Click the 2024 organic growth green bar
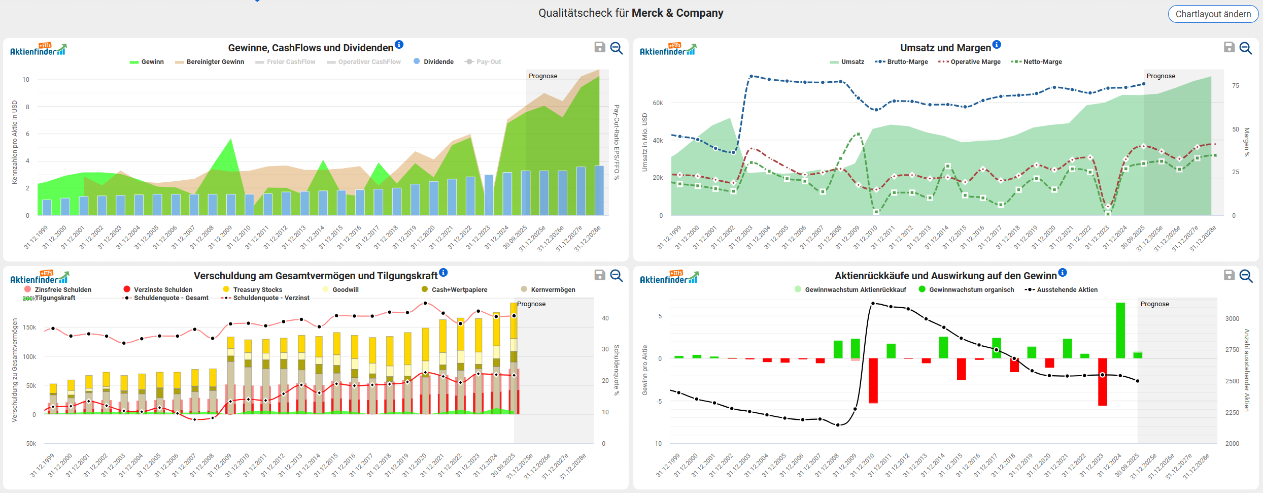 [x=1120, y=330]
